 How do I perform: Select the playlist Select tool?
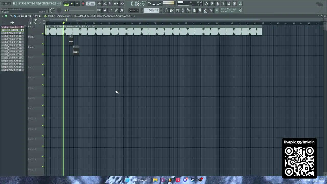click(33, 16)
